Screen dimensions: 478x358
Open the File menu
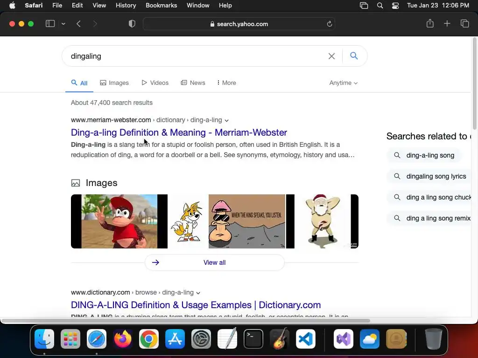pyautogui.click(x=57, y=6)
